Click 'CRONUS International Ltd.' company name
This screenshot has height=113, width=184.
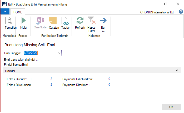(x=157, y=12)
